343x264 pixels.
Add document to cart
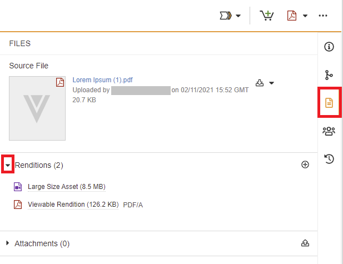267,16
